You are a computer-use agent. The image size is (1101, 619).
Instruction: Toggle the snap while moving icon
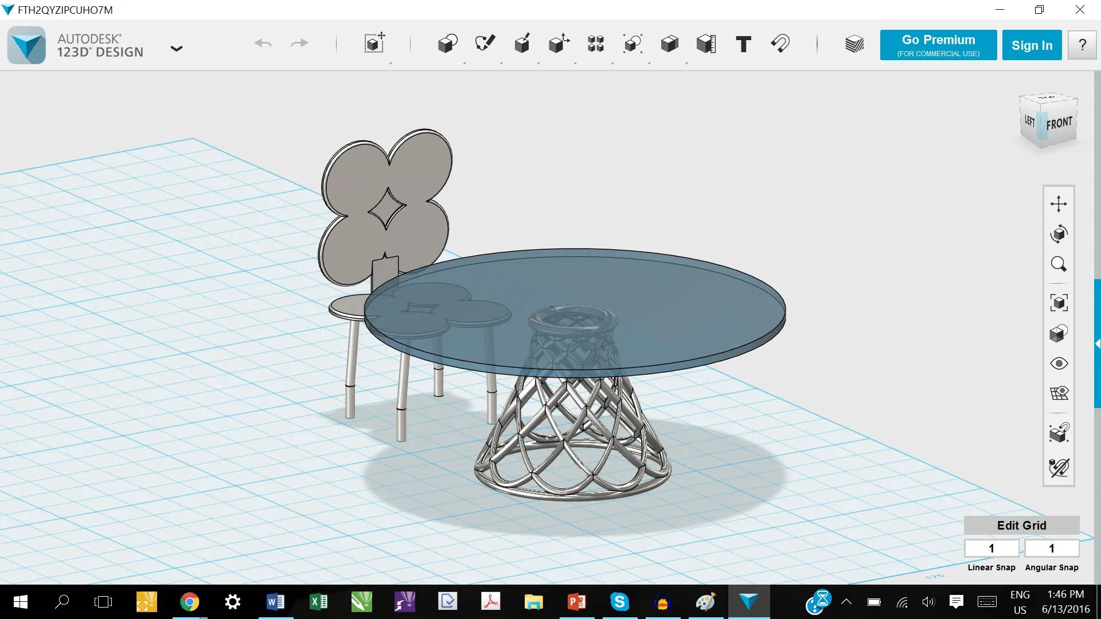[x=1059, y=432]
